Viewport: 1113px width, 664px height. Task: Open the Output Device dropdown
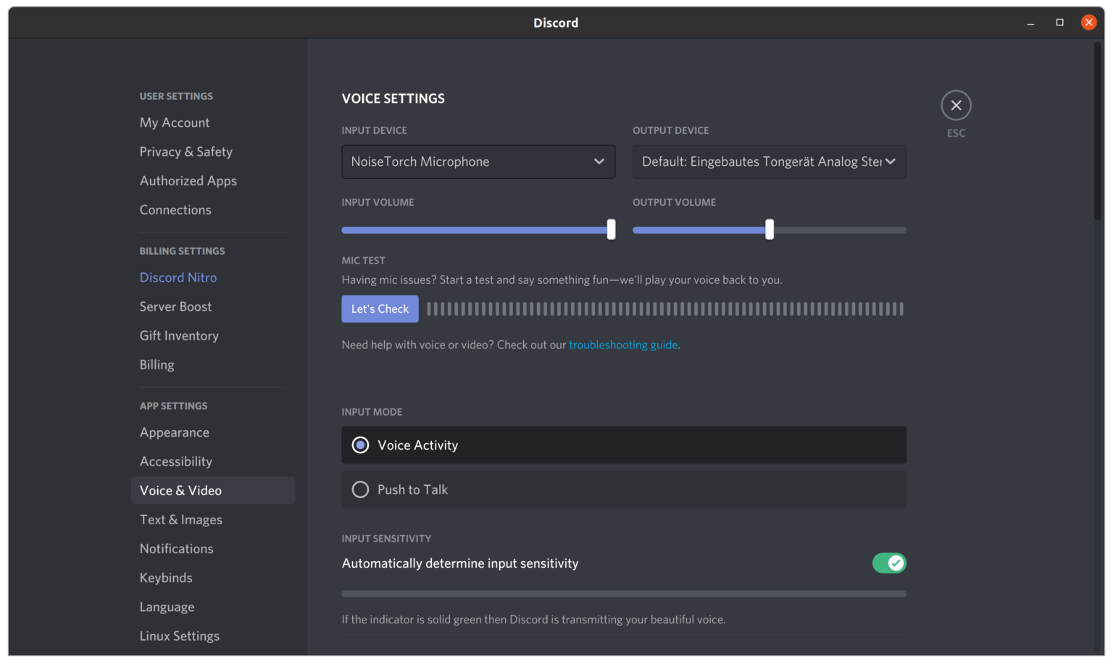[769, 162]
